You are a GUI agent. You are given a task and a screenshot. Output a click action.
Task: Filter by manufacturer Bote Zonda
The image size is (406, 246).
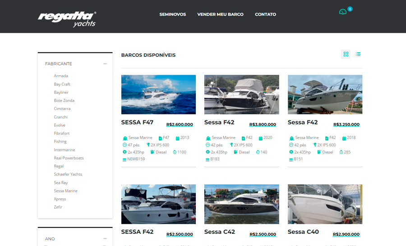(64, 100)
